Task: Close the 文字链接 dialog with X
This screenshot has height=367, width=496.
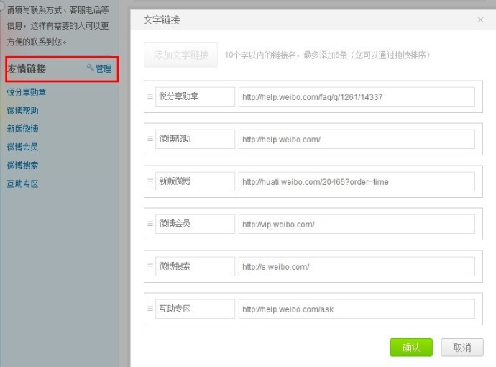Action: click(x=480, y=19)
